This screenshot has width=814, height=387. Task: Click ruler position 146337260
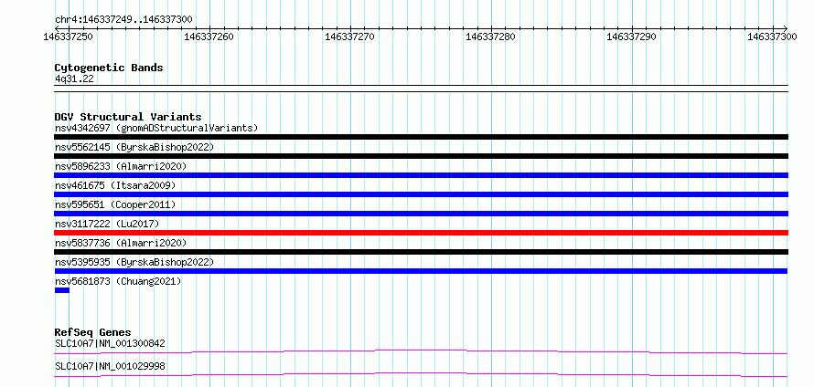pyautogui.click(x=209, y=37)
